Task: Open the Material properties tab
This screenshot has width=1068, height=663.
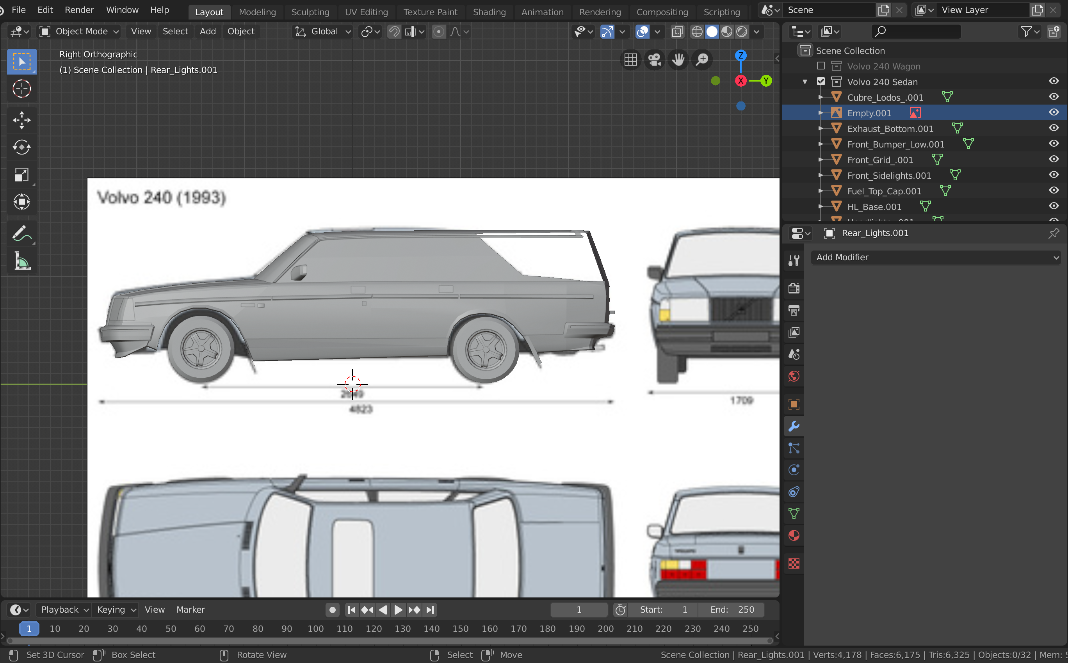Action: (794, 536)
